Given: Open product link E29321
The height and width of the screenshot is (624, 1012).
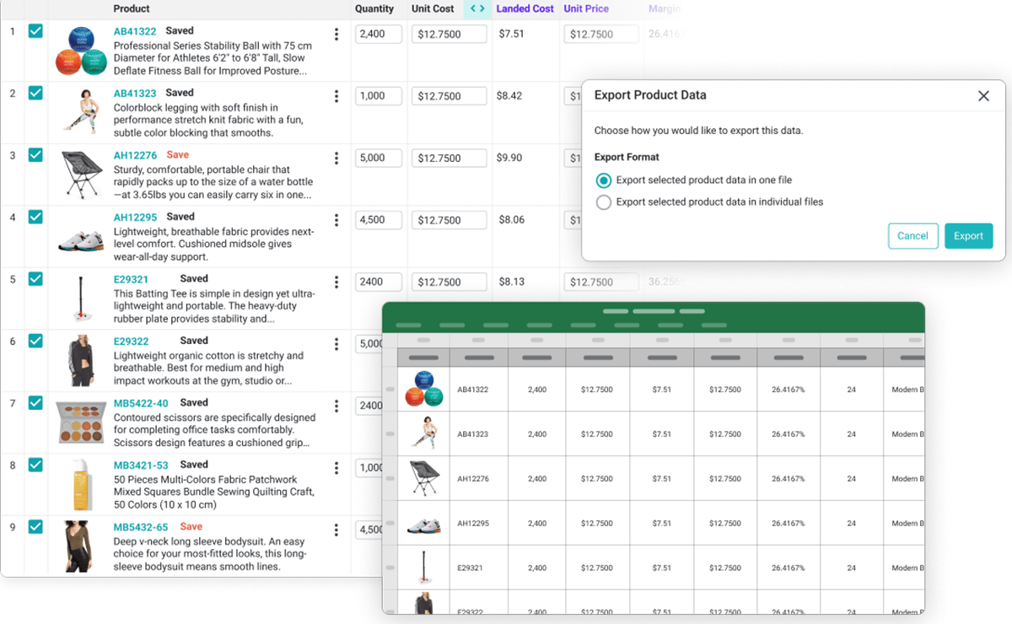Looking at the screenshot, I should 131,279.
